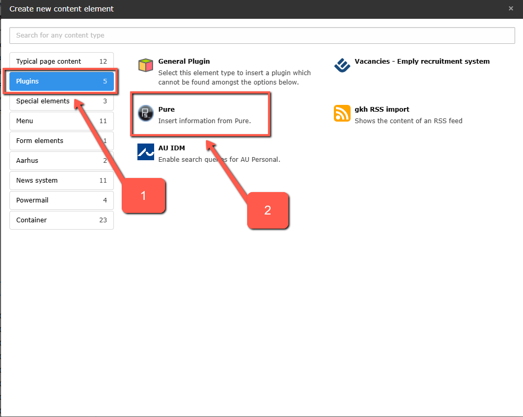Select the AU IDM title text
Viewport: 523px width, 417px height.
tap(171, 148)
